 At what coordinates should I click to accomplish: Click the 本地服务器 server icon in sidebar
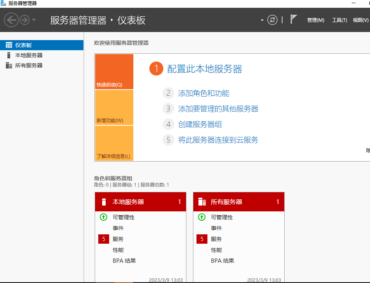tap(9, 55)
